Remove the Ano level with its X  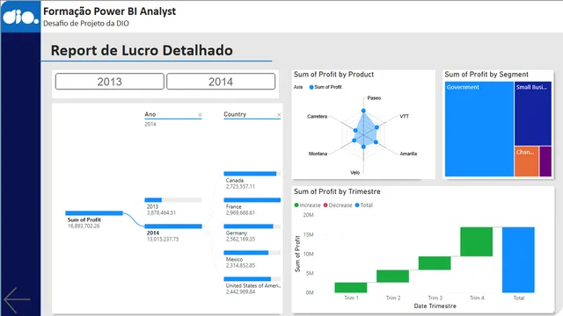(200, 115)
